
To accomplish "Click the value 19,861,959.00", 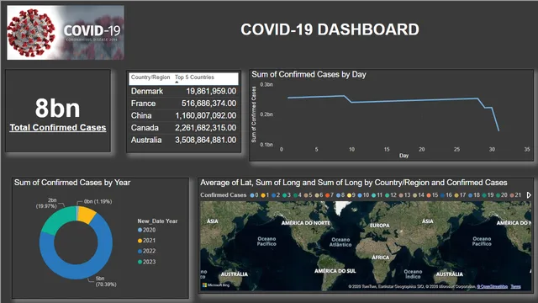I will coord(211,91).
